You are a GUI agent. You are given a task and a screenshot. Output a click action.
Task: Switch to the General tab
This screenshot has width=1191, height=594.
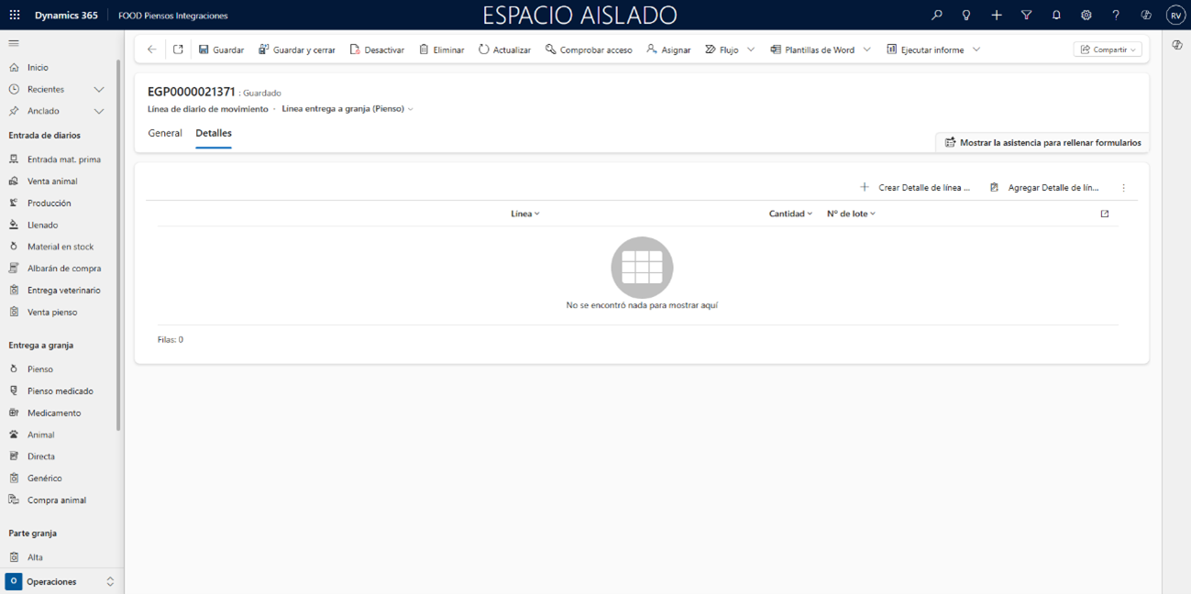coord(165,133)
